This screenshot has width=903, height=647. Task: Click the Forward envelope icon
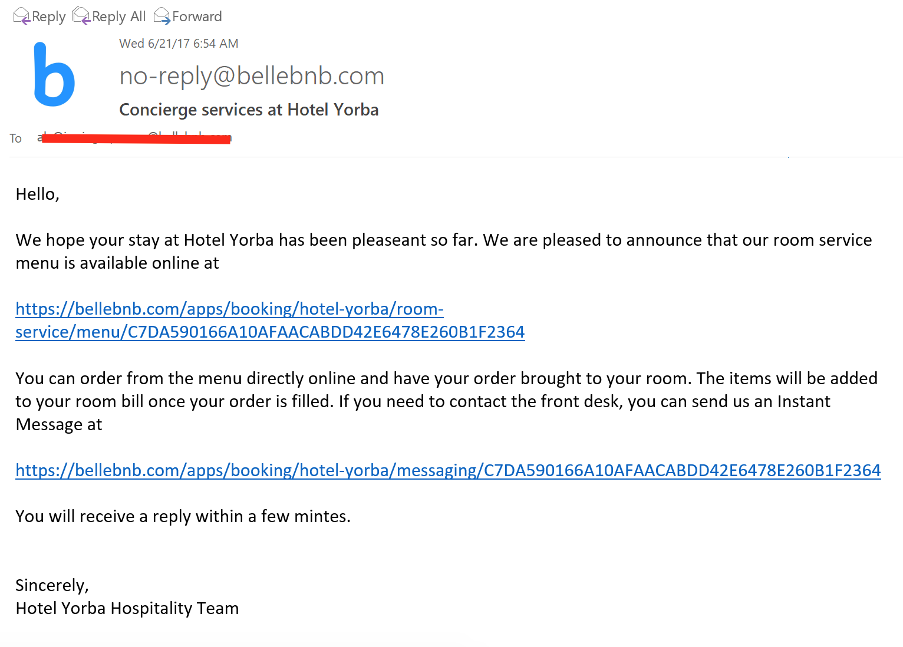162,16
